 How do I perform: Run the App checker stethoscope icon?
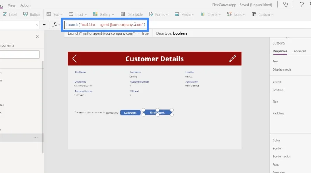[285, 4]
